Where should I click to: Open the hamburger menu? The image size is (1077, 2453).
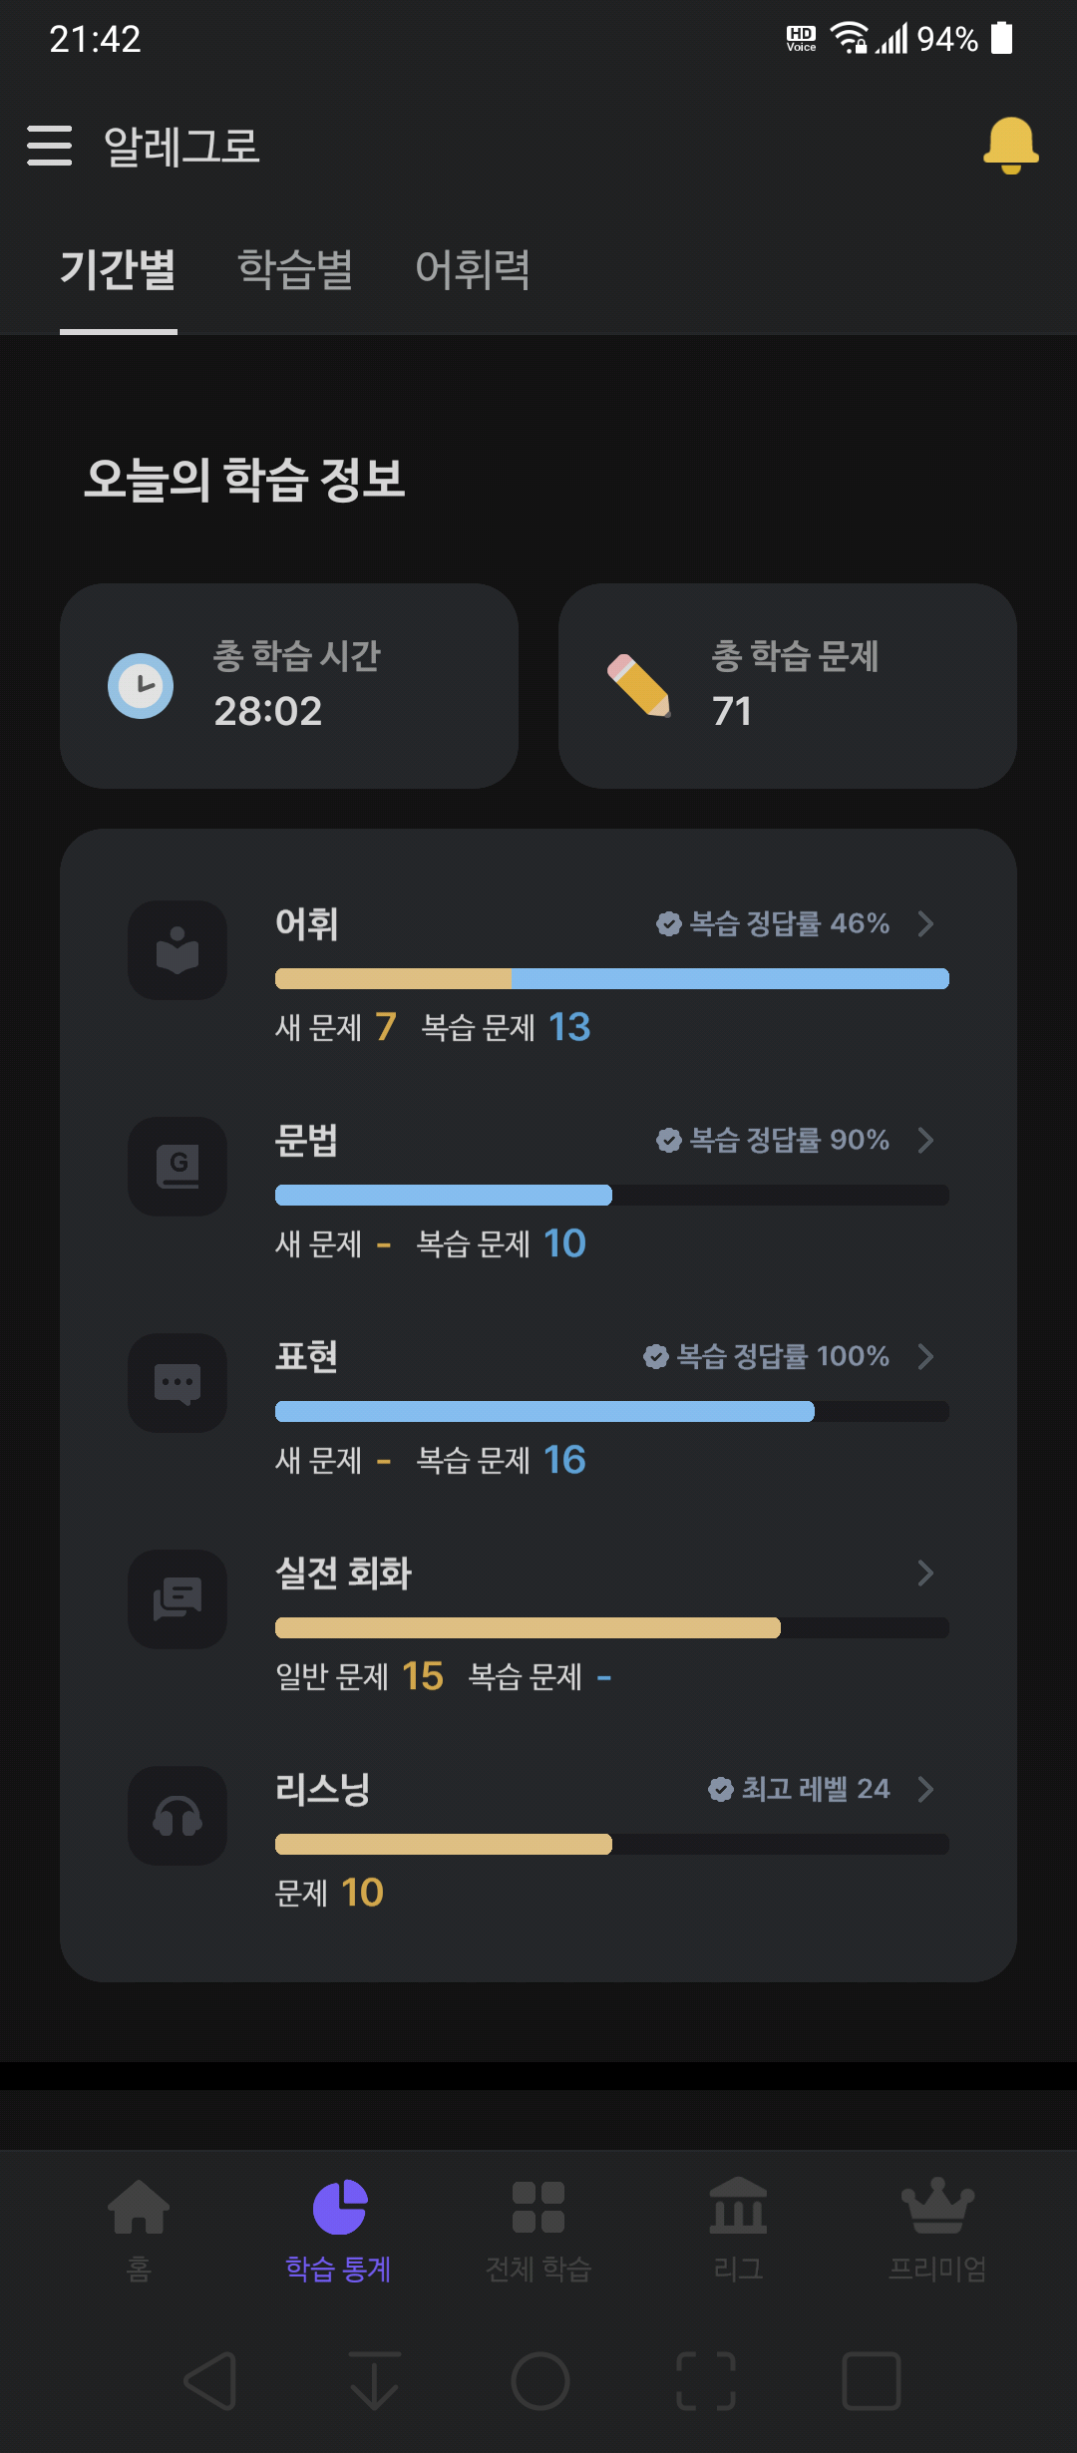[50, 146]
